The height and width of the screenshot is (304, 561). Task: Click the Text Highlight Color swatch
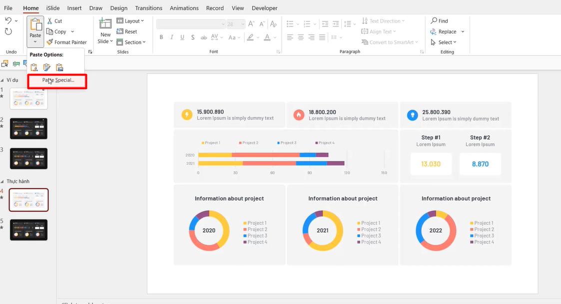[x=251, y=37]
